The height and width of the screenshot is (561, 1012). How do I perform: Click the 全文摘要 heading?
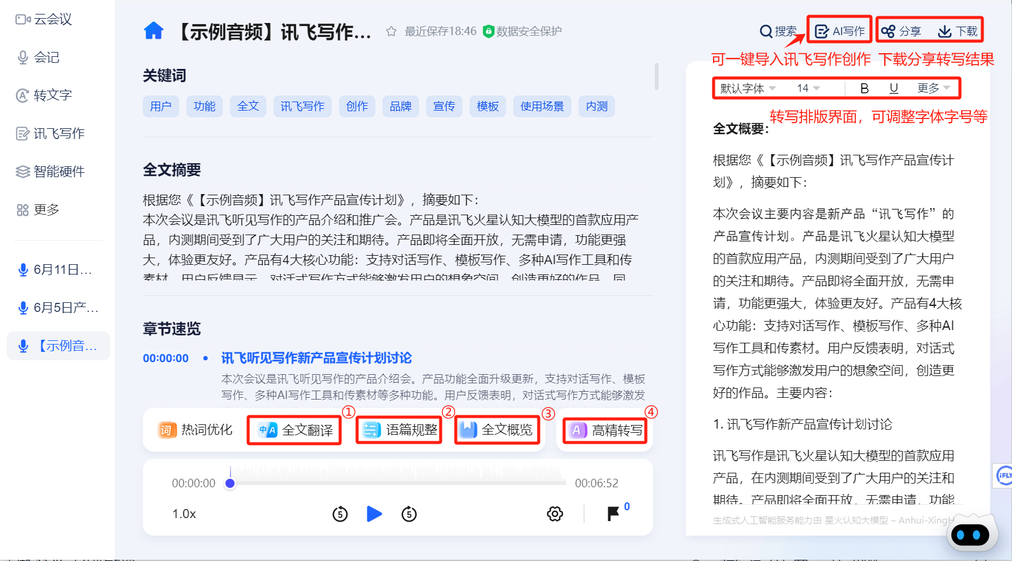172,170
